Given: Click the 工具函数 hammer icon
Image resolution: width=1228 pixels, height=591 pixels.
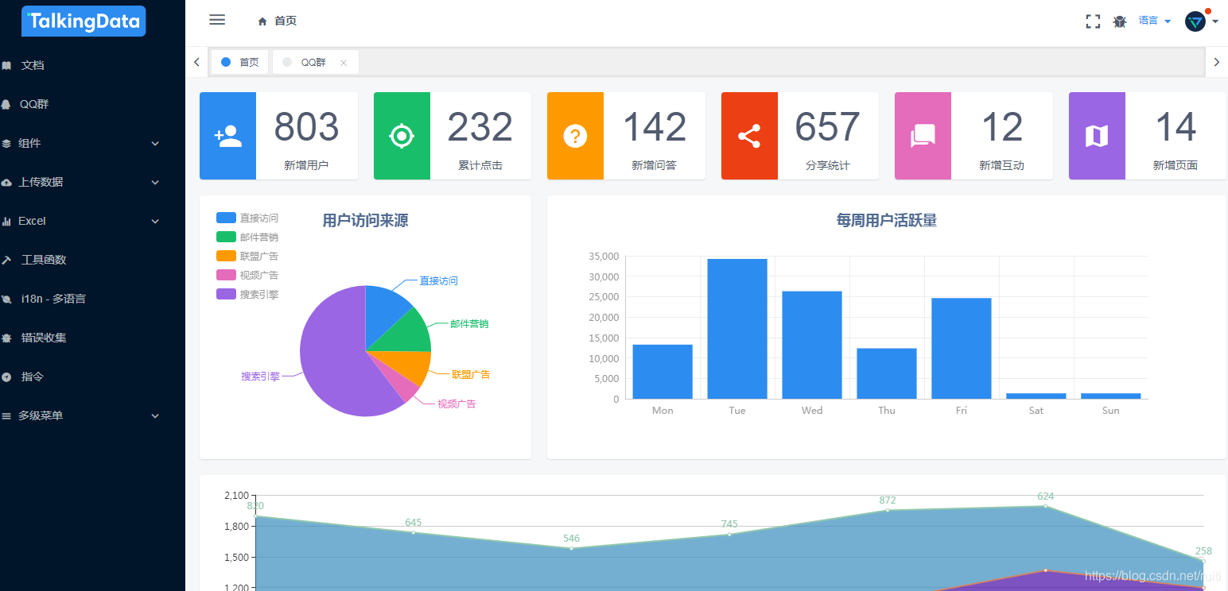Looking at the screenshot, I should 6,260.
